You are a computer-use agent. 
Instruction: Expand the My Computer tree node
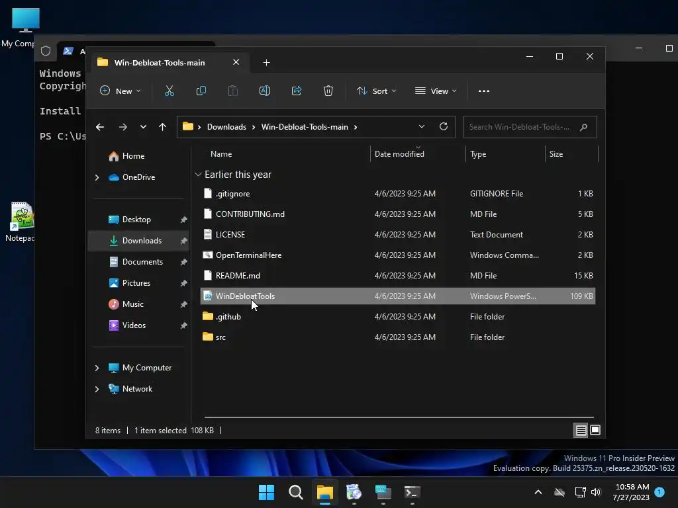[x=97, y=368]
